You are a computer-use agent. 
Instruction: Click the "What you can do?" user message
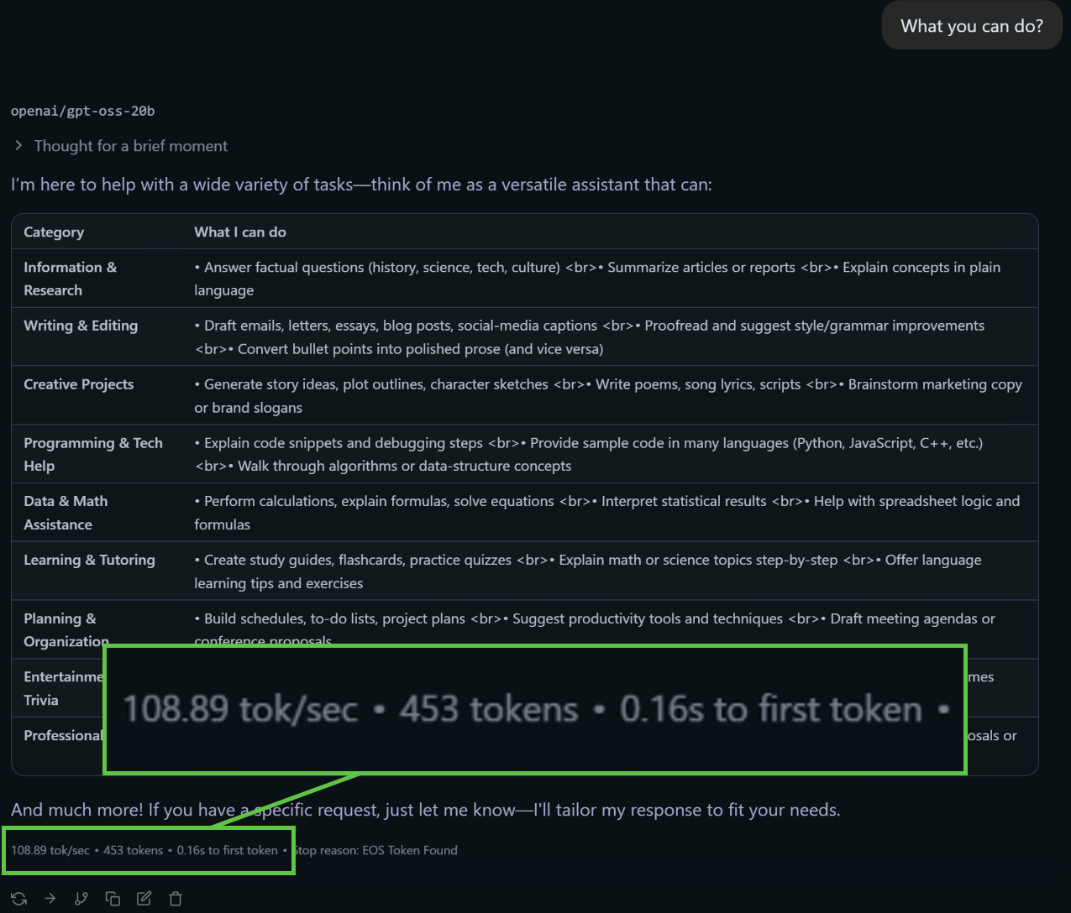coord(971,26)
